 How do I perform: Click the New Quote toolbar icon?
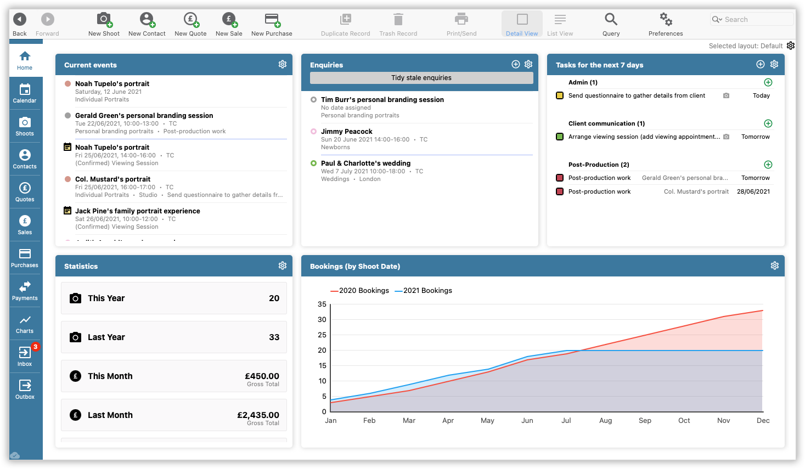(x=190, y=20)
